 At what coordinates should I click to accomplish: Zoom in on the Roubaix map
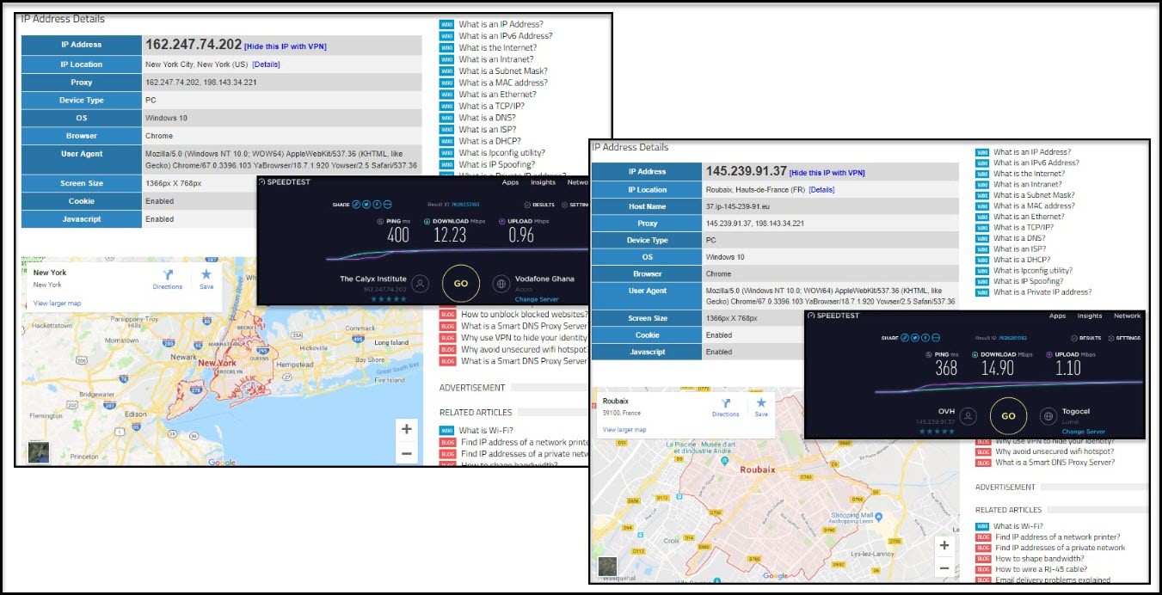(944, 545)
